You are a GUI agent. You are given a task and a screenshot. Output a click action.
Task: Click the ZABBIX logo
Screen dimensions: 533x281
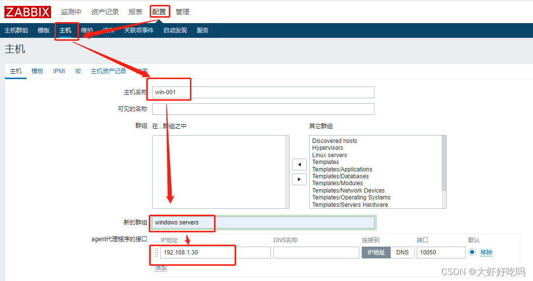[x=27, y=12]
